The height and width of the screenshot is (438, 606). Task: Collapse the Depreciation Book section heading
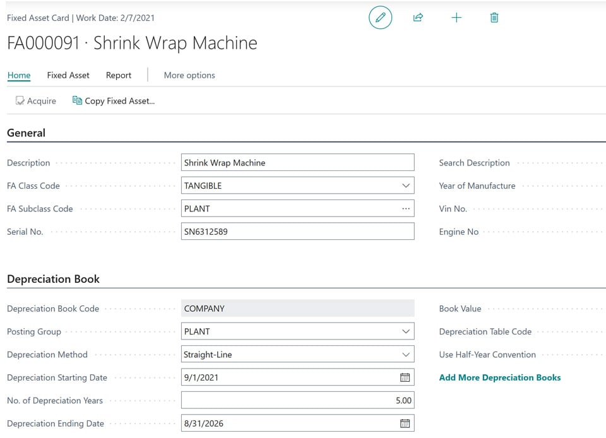click(53, 279)
